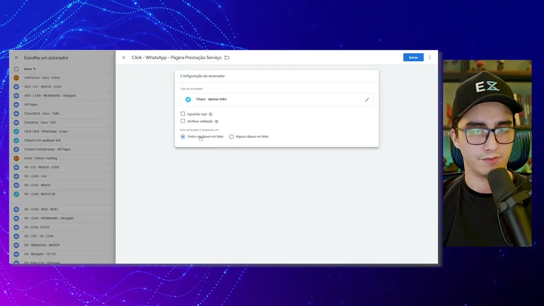Viewport: 544px width, 306px height.
Task: Choose CheckOut - Guru - EXZ name
Action: click(40, 122)
